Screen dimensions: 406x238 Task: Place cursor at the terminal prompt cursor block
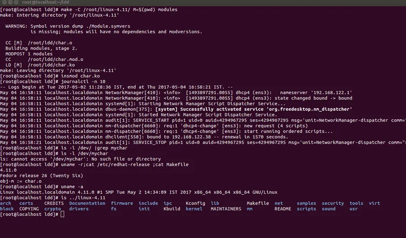pos(62,214)
